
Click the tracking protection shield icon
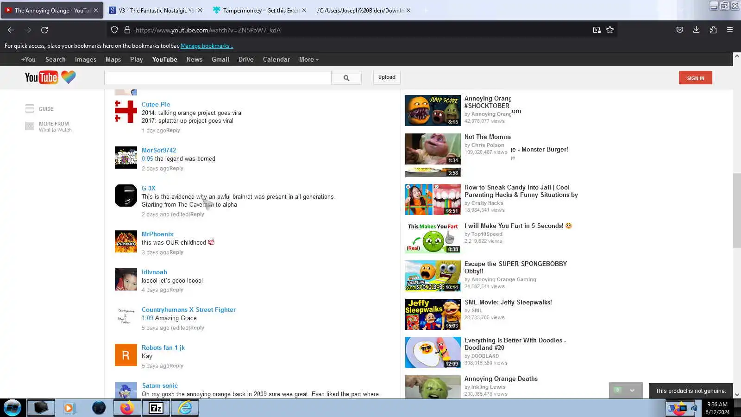(x=114, y=30)
